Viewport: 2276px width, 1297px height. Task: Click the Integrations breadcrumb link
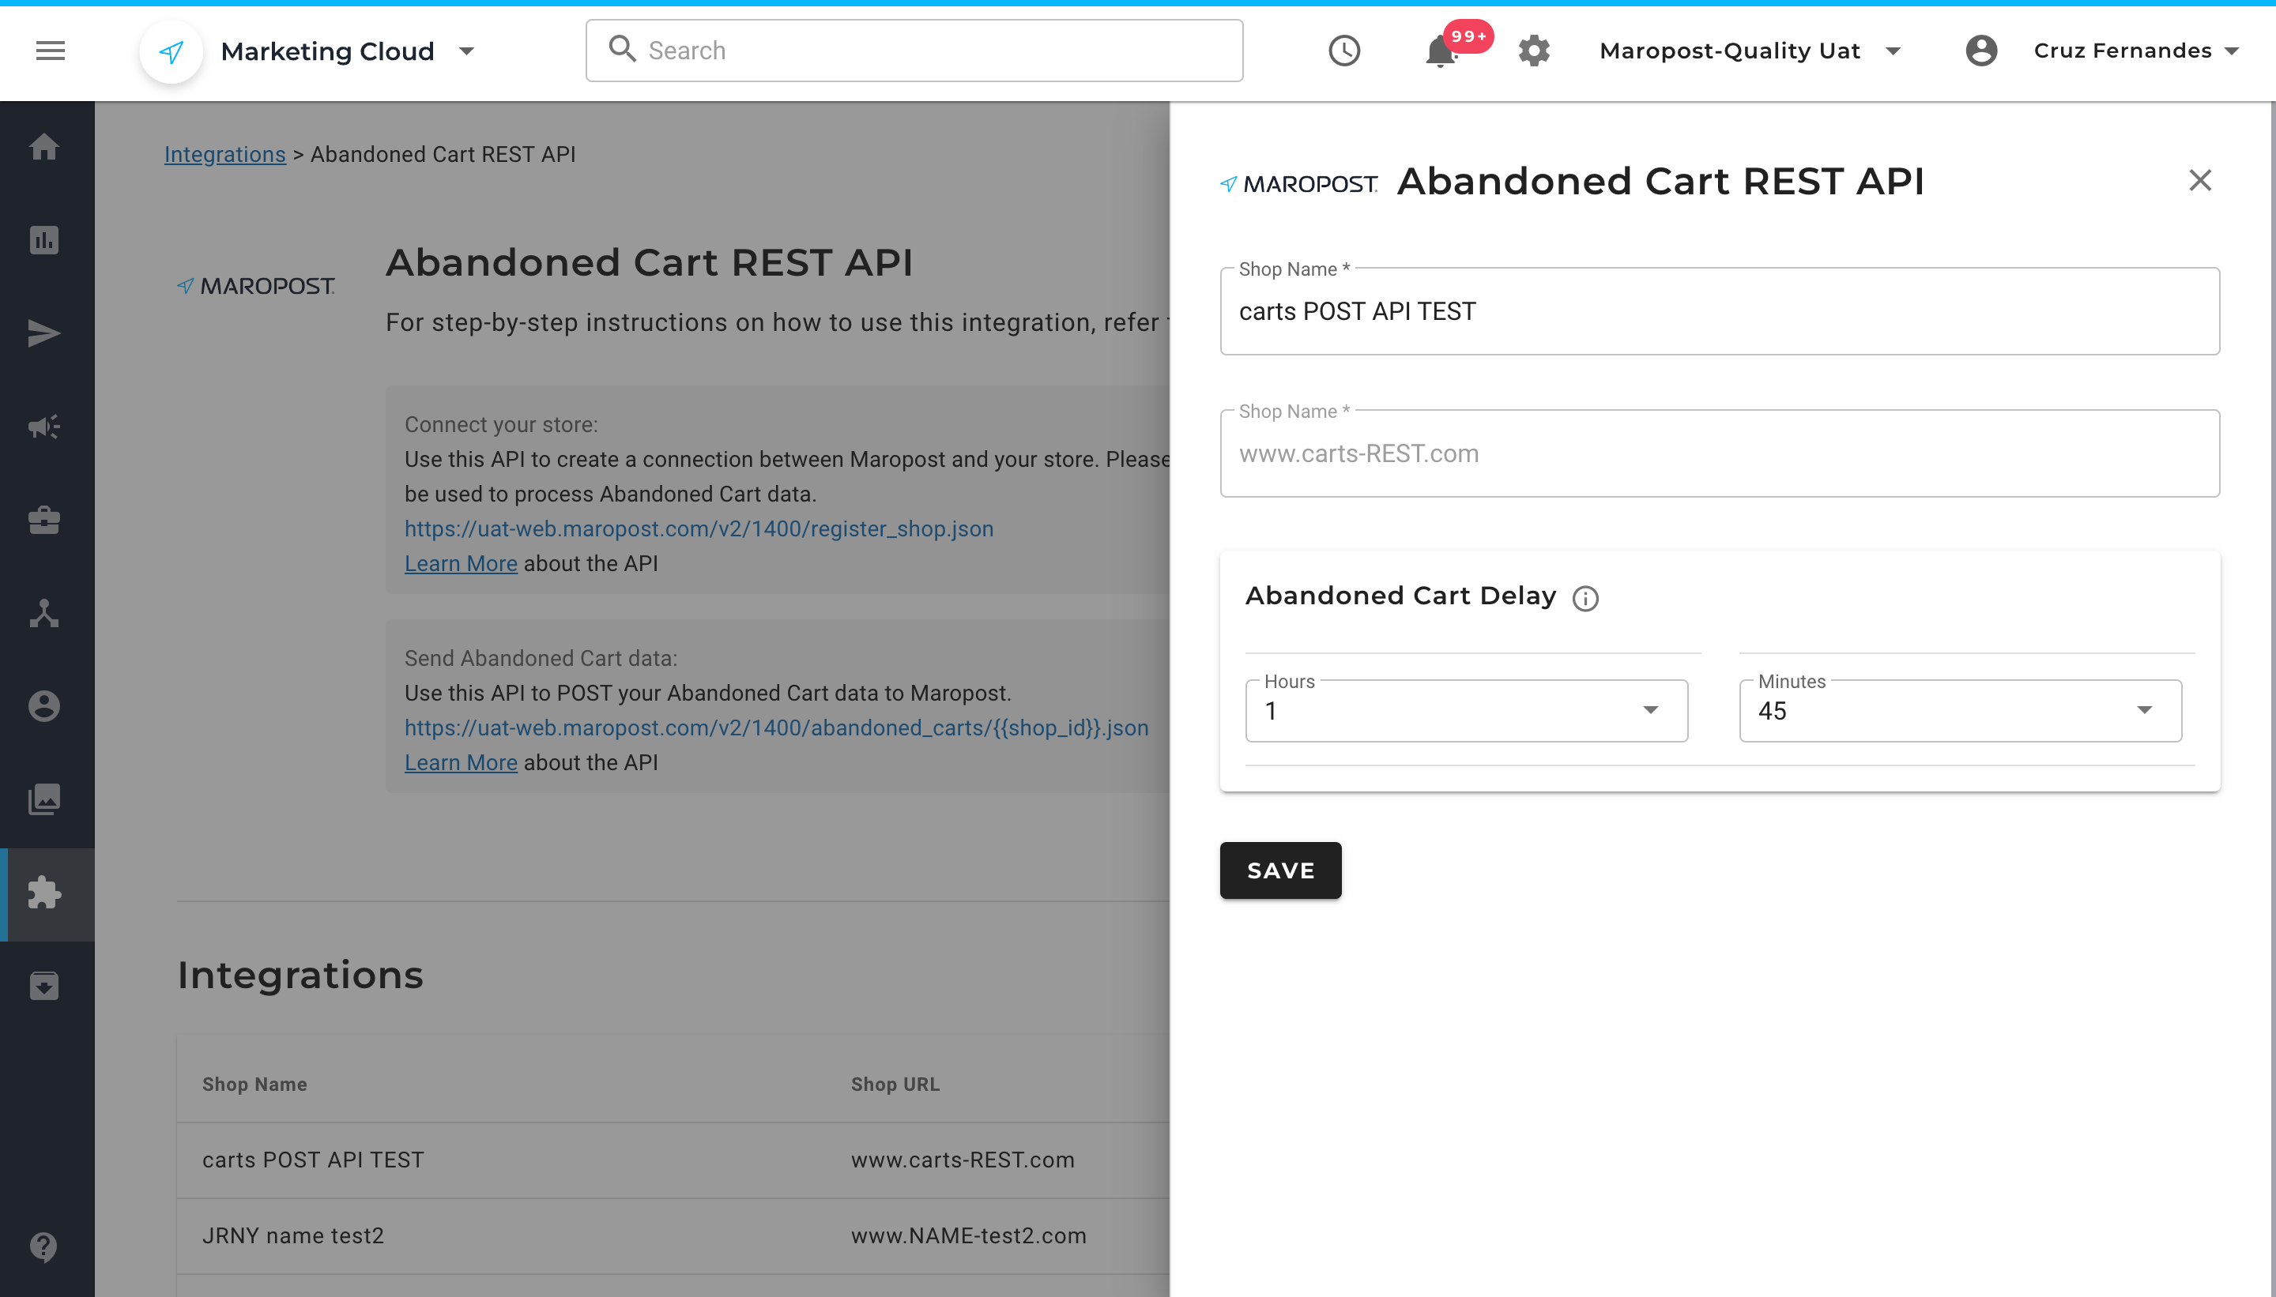[x=224, y=154]
